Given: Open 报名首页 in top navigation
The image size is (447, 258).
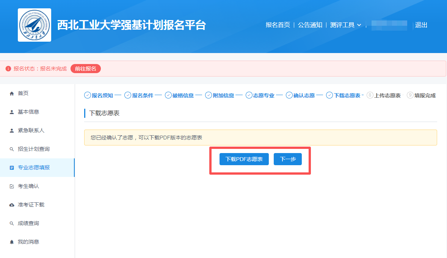Looking at the screenshot, I should [x=278, y=25].
